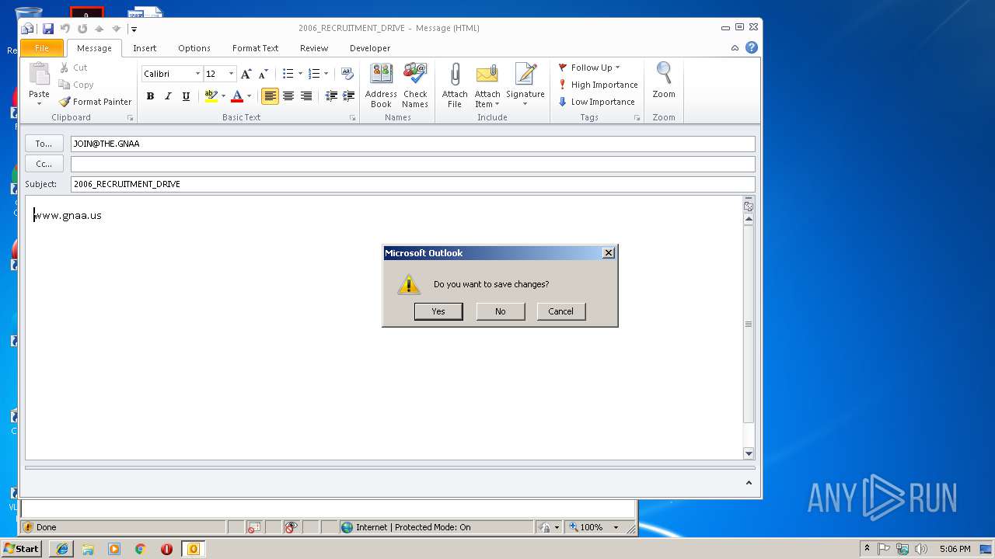The image size is (995, 559).
Task: Click Increase Indent icon
Action: click(x=349, y=96)
